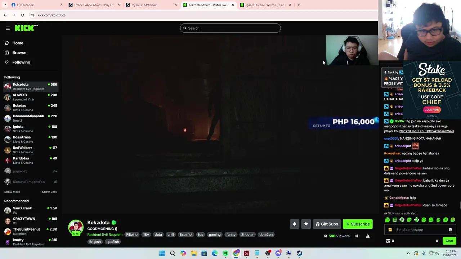Screen dimensions: 461x259
Task: Open Spotify from the taskbar
Action: (225, 253)
